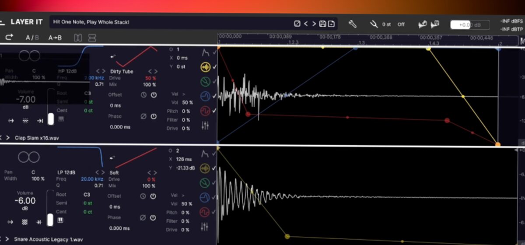The width and height of the screenshot is (525, 245).
Task: Toggle checkmark beside red drive on Clap layer
Action: (x=214, y=111)
